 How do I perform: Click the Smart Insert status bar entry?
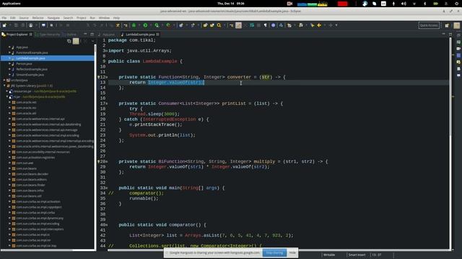[357, 255]
